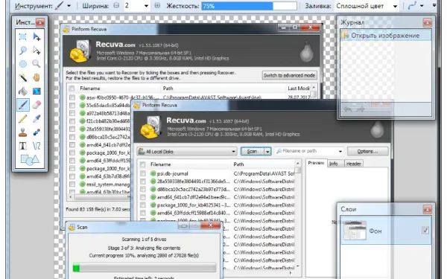Open the Ширина width dropdown arrow
The height and width of the screenshot is (279, 447).
click(x=146, y=6)
